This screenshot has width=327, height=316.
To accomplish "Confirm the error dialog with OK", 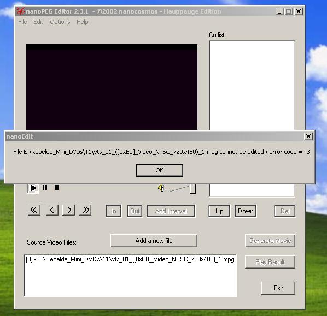I will point(160,170).
